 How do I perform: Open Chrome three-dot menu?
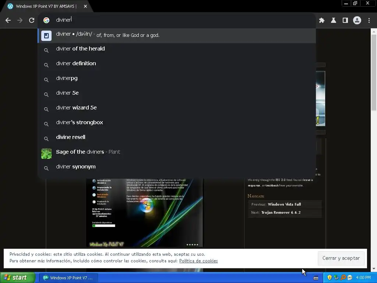369,21
